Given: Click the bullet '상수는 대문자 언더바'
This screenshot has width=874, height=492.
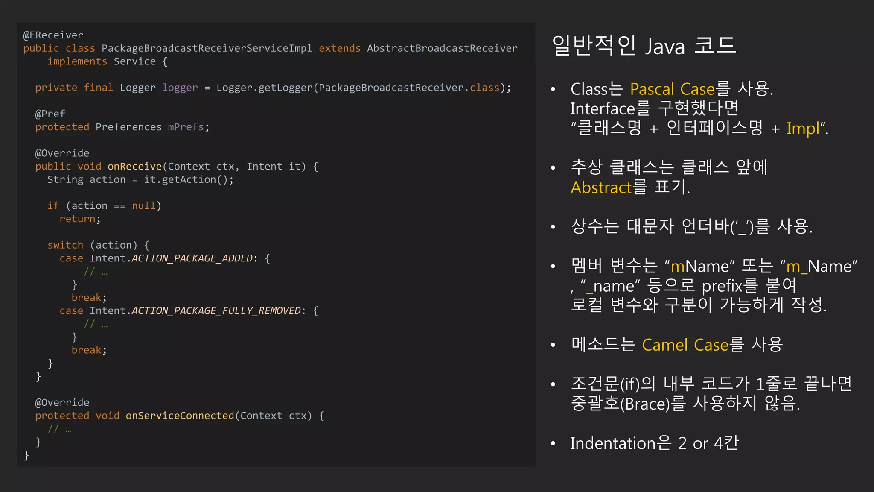Looking at the screenshot, I should point(692,226).
